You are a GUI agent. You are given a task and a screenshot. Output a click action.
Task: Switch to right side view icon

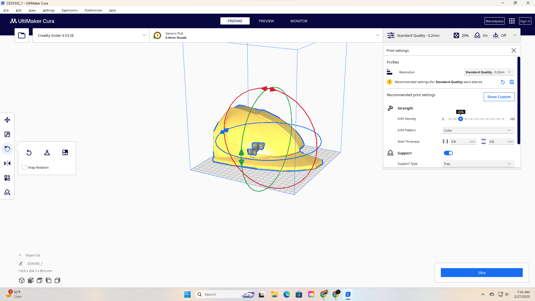(x=57, y=280)
